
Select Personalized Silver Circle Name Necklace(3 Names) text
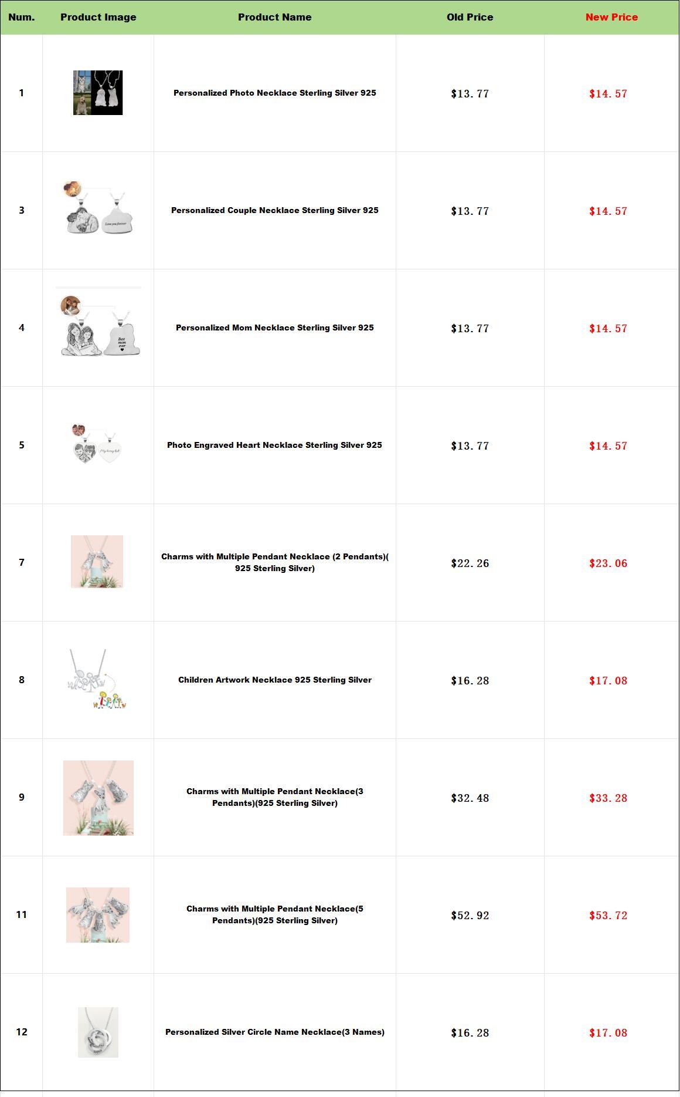coord(274,1032)
